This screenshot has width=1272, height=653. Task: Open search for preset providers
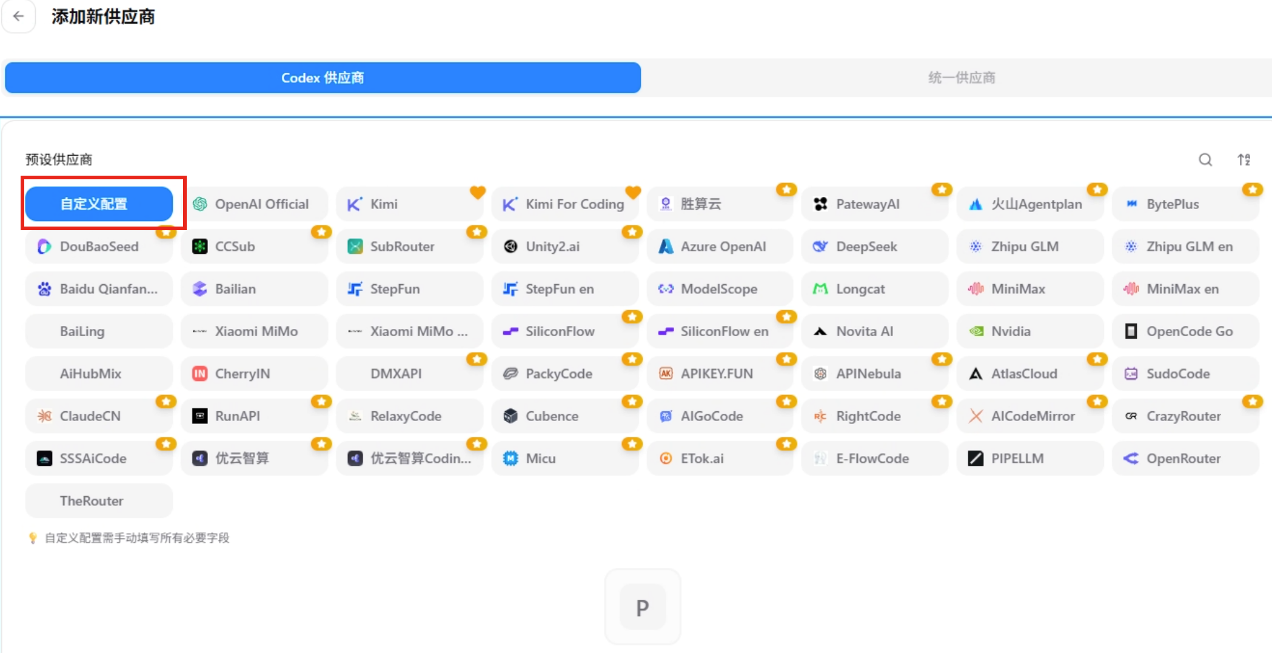[1205, 159]
